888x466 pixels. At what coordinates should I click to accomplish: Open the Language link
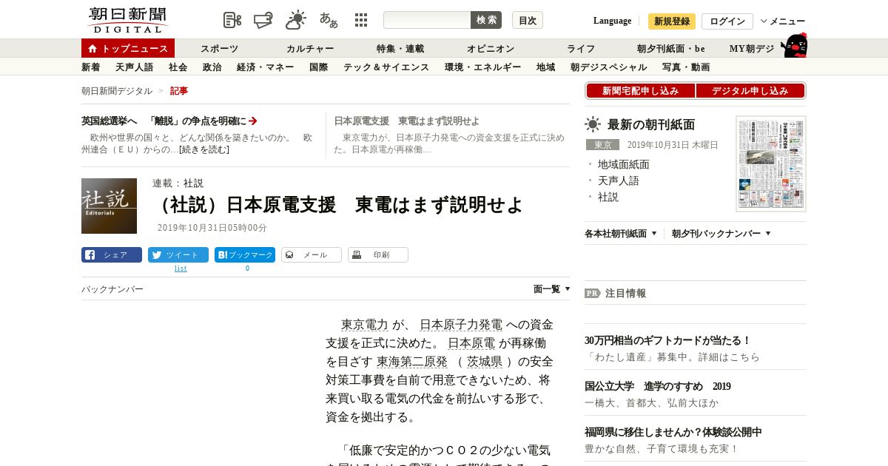click(612, 21)
